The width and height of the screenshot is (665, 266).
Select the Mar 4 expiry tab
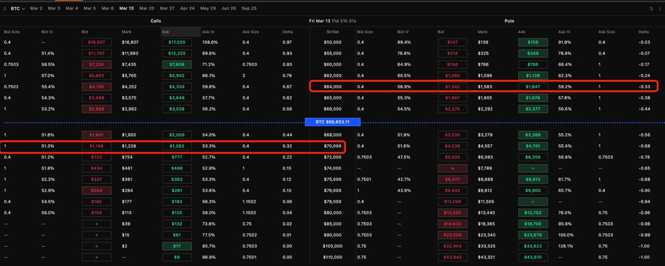pyautogui.click(x=72, y=9)
